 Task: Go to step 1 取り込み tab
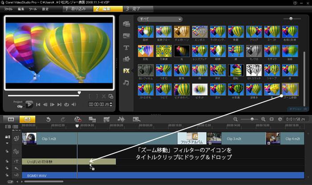pyautogui.click(x=78, y=9)
